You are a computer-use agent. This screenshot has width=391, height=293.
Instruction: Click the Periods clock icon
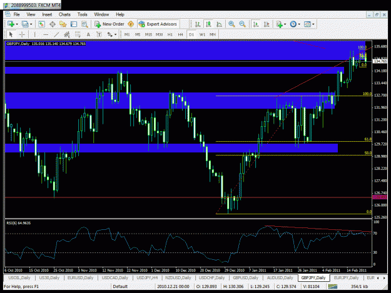pos(293,24)
